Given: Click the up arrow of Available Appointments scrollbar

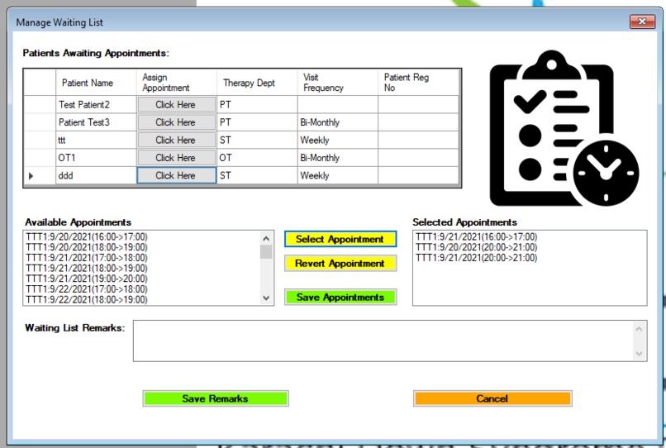Looking at the screenshot, I should click(x=266, y=238).
